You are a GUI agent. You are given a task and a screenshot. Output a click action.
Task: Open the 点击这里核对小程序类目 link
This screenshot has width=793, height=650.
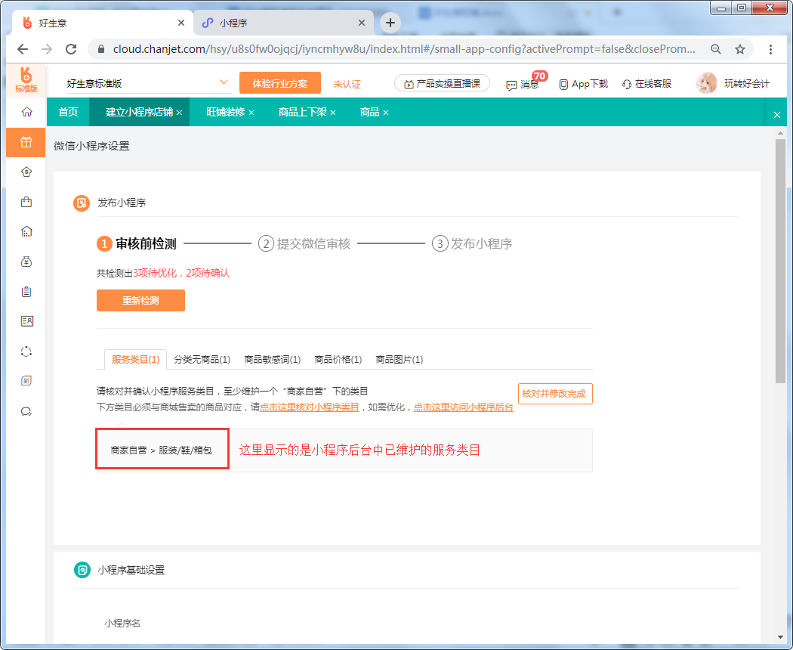tap(309, 407)
